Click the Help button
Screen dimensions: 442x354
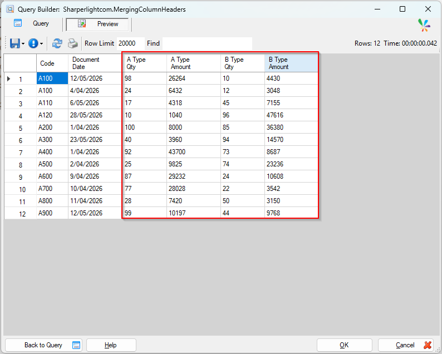(111, 345)
